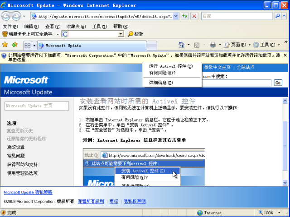This screenshot has width=290, height=217.
Task: Expand the address bar history dropdown
Action: (176, 16)
